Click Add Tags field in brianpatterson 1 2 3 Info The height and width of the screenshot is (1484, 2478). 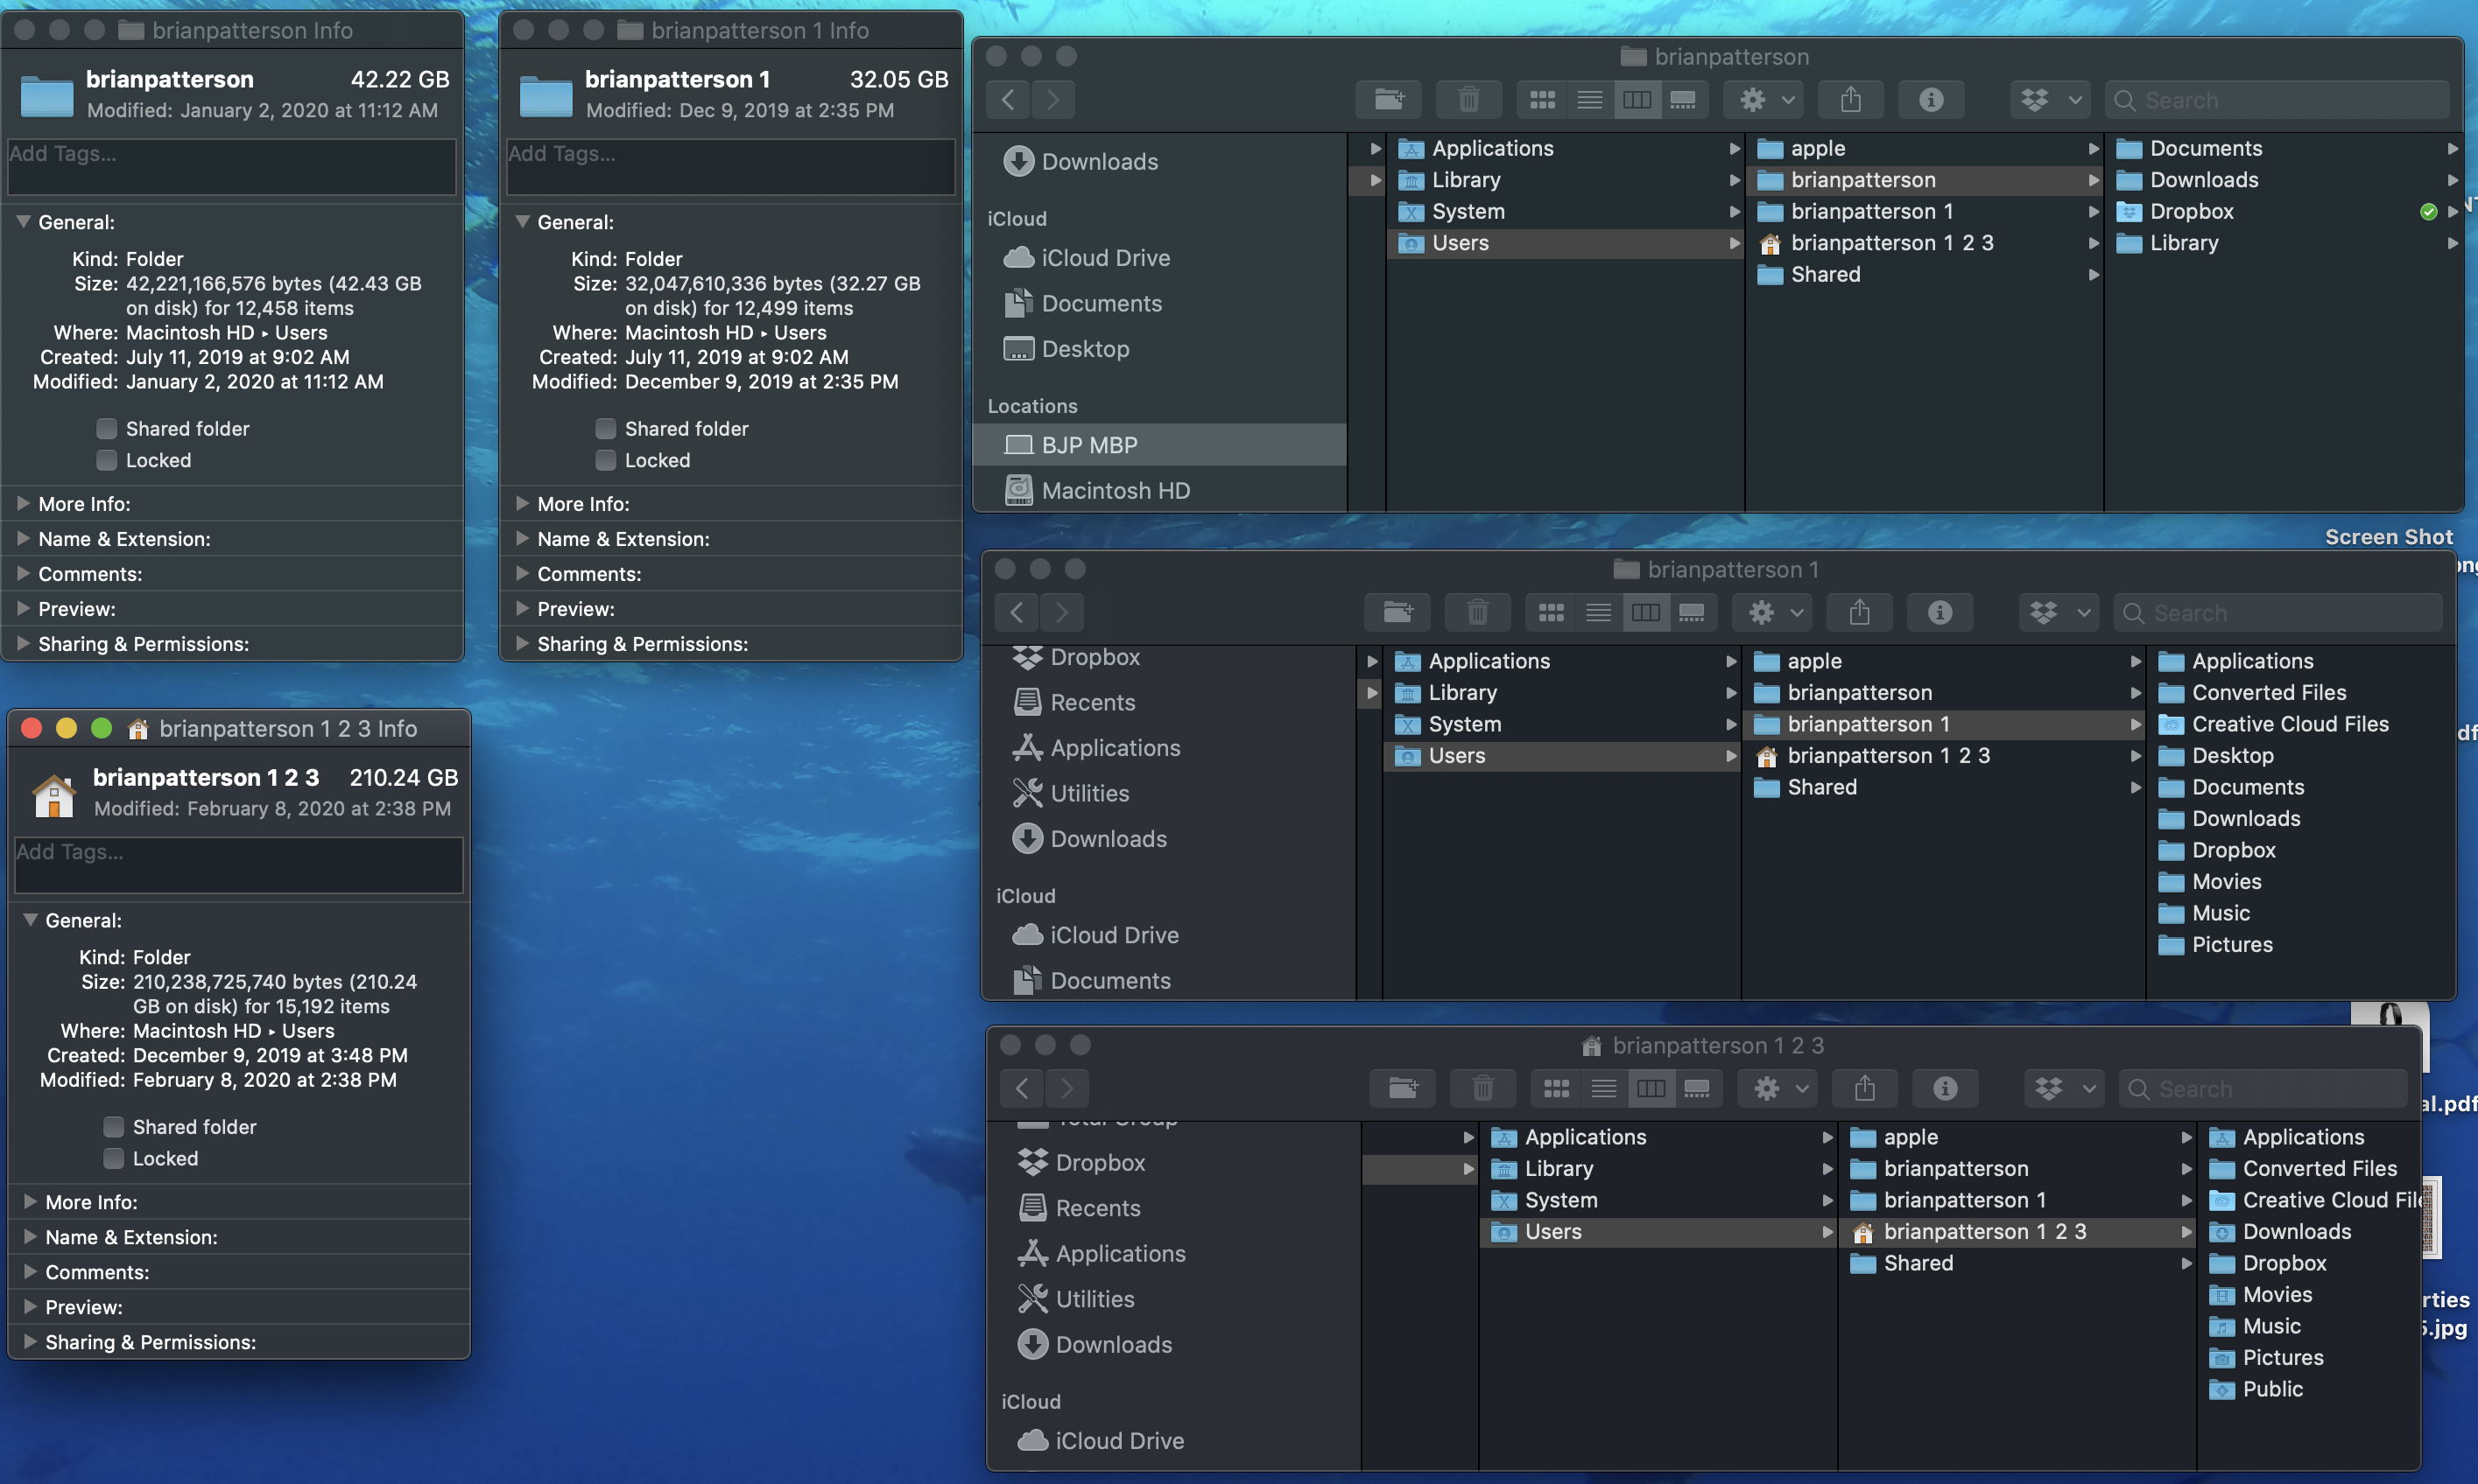pyautogui.click(x=238, y=864)
